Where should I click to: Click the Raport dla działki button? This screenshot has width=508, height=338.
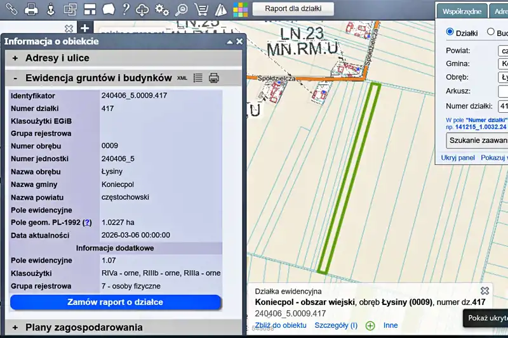pos(293,9)
